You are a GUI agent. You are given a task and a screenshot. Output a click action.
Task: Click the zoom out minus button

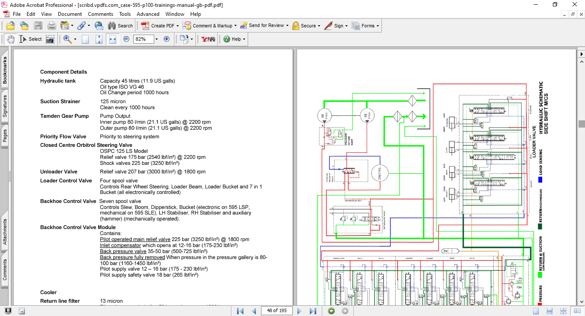click(x=126, y=39)
